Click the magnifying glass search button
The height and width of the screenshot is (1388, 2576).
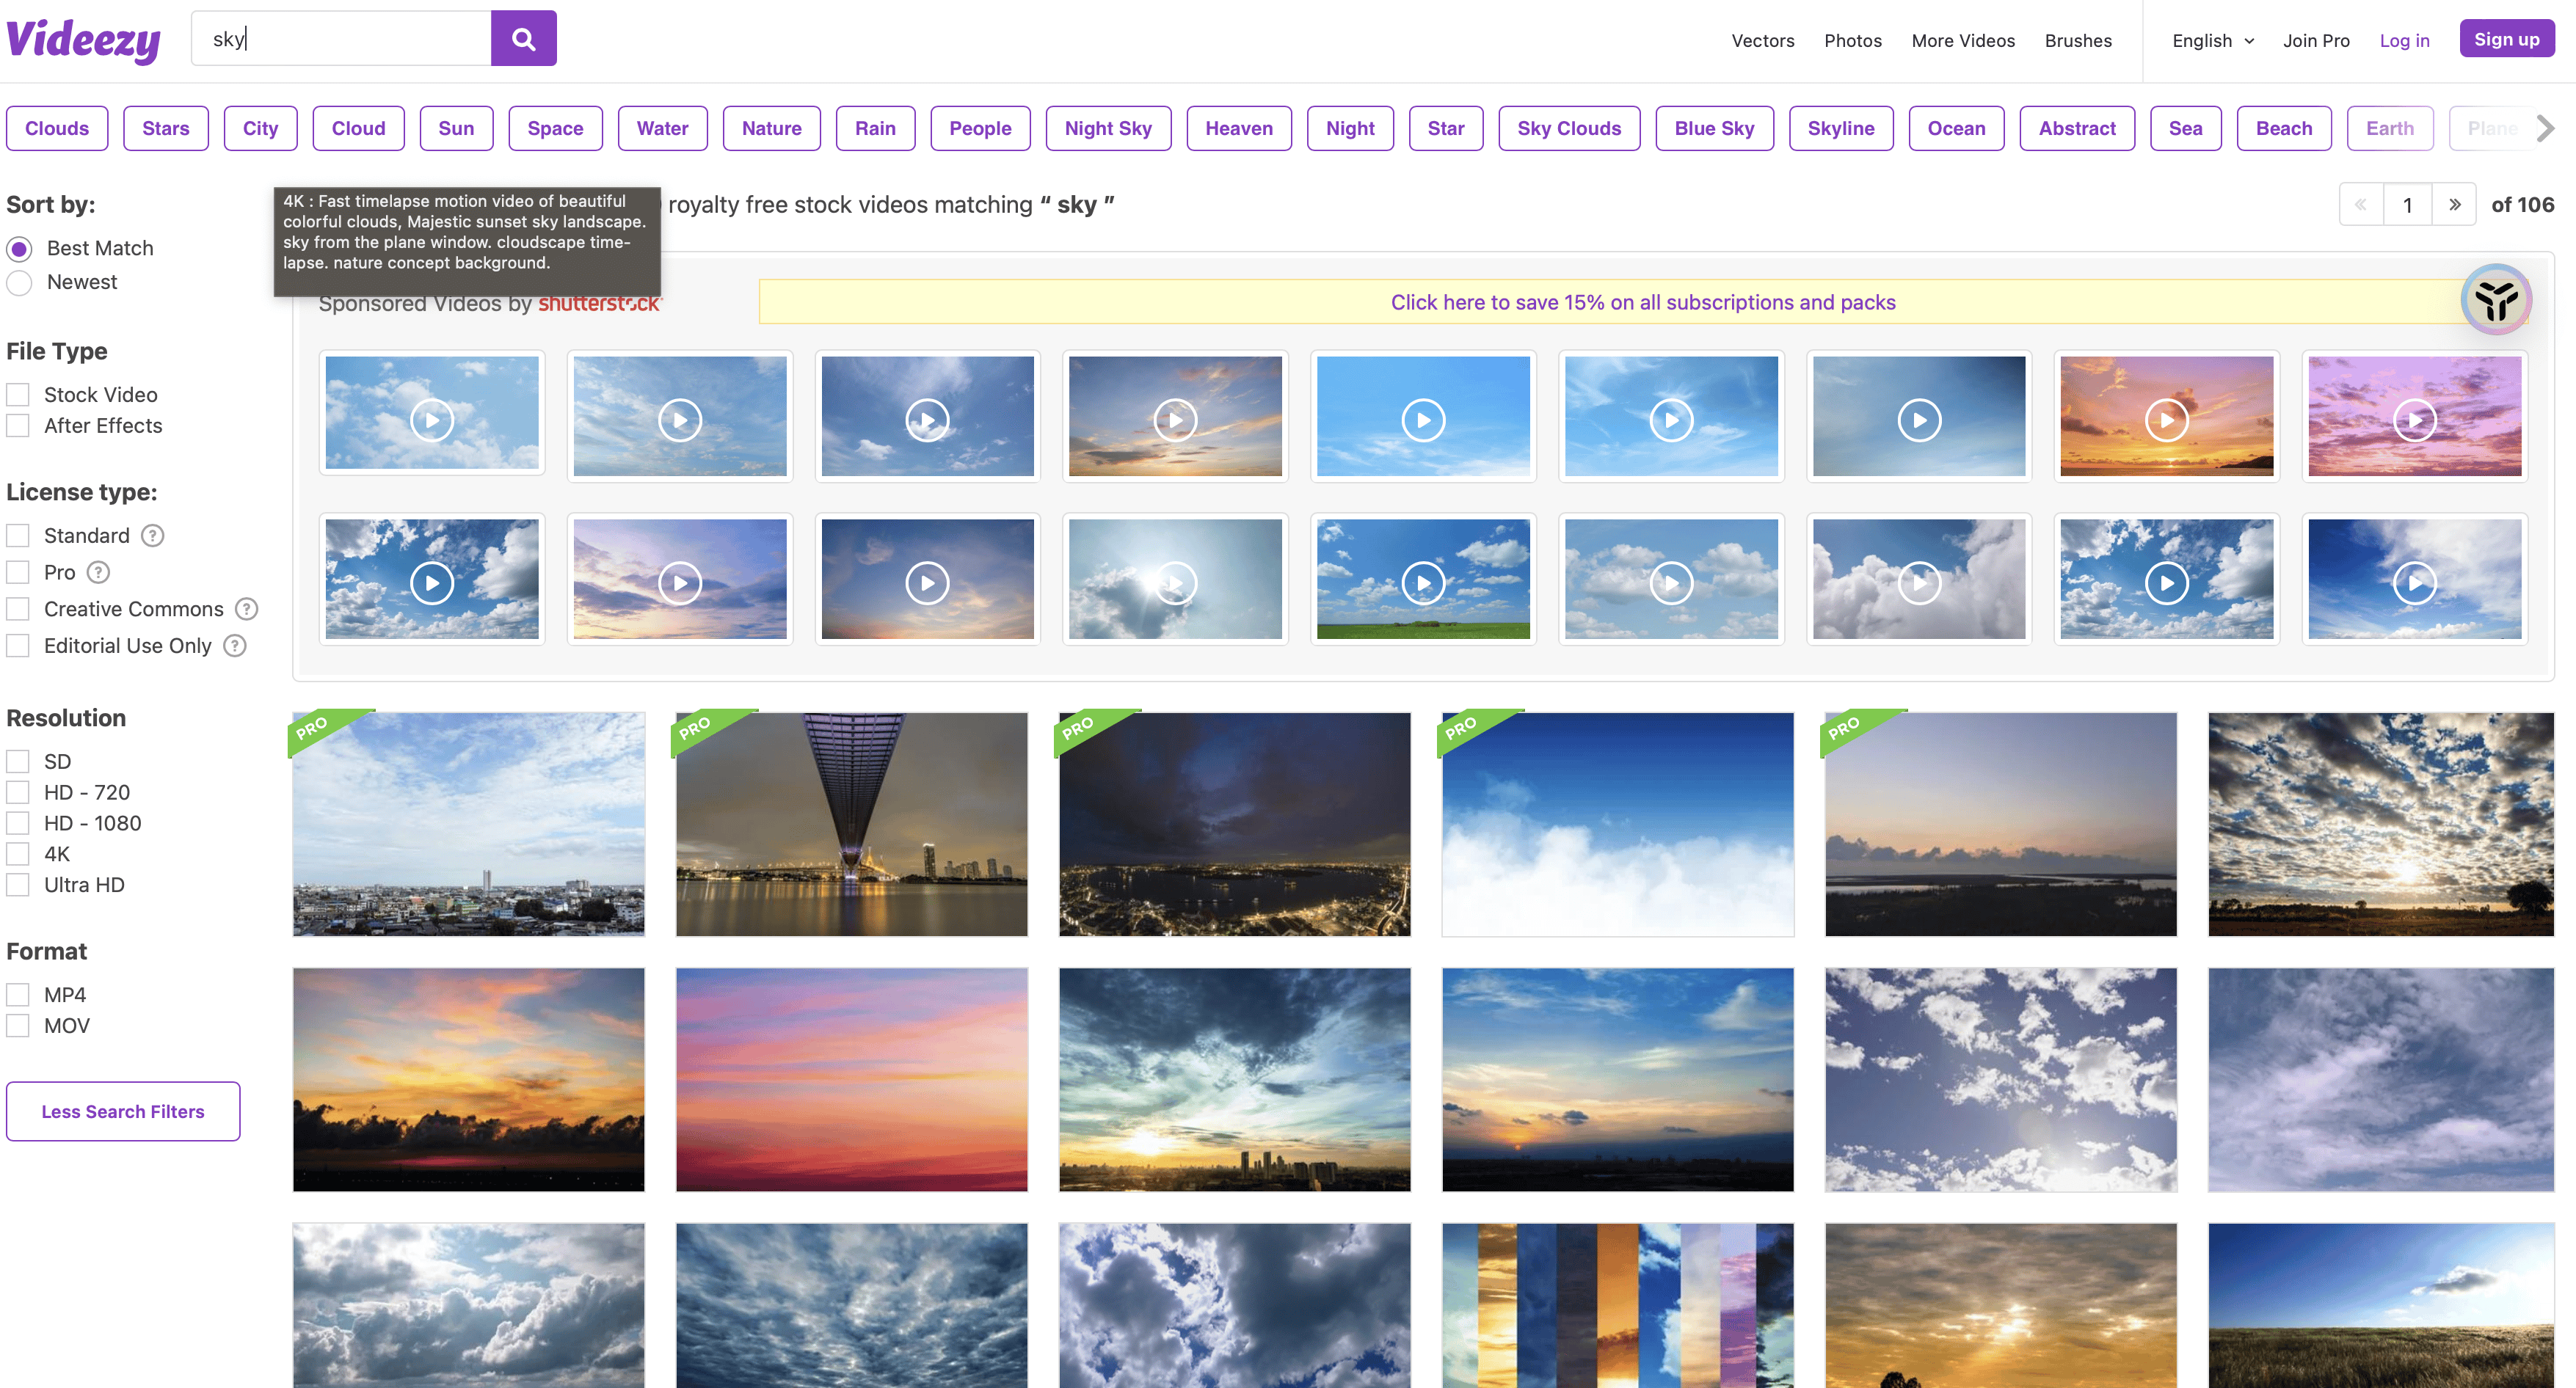pos(523,39)
